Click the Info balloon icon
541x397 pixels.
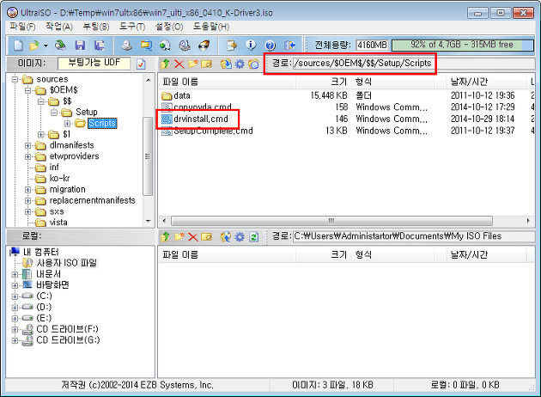click(251, 46)
